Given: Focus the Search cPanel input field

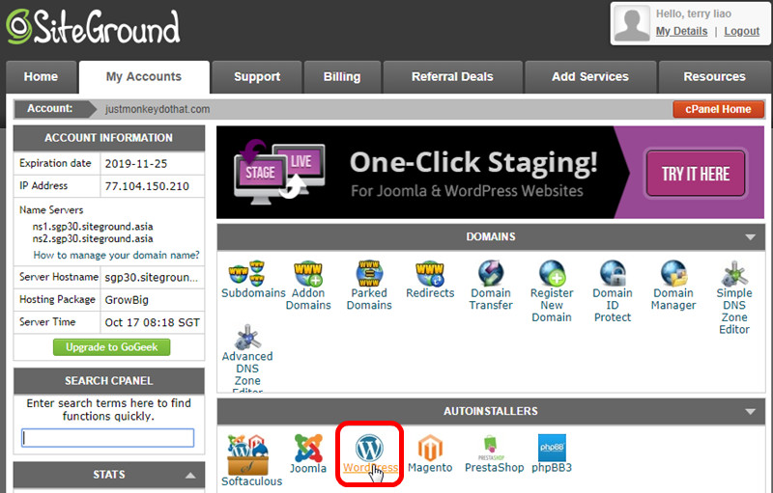Looking at the screenshot, I should pyautogui.click(x=108, y=438).
